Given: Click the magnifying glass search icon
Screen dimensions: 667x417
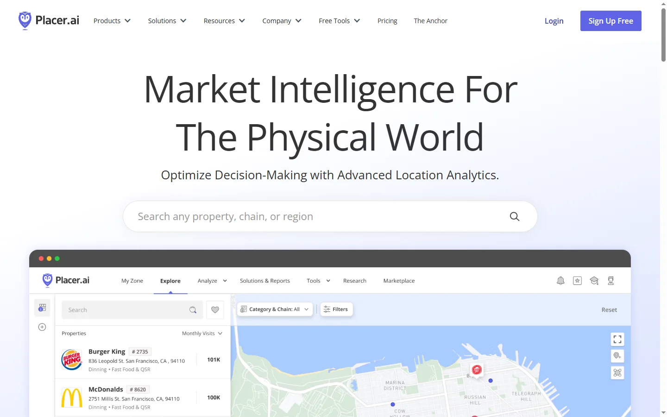Looking at the screenshot, I should 514,216.
